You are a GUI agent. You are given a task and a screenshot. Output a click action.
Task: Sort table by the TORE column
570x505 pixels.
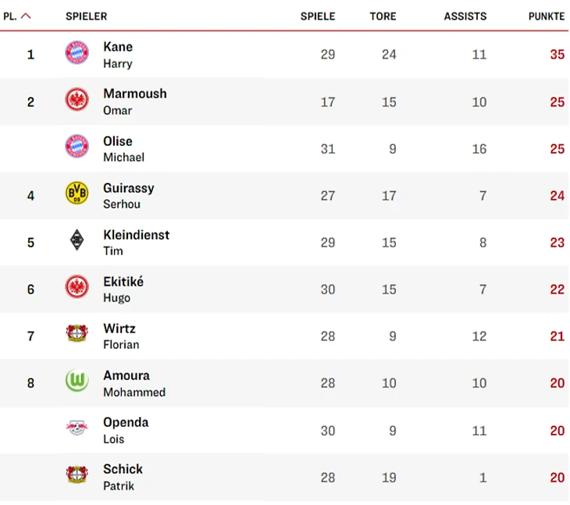383,16
